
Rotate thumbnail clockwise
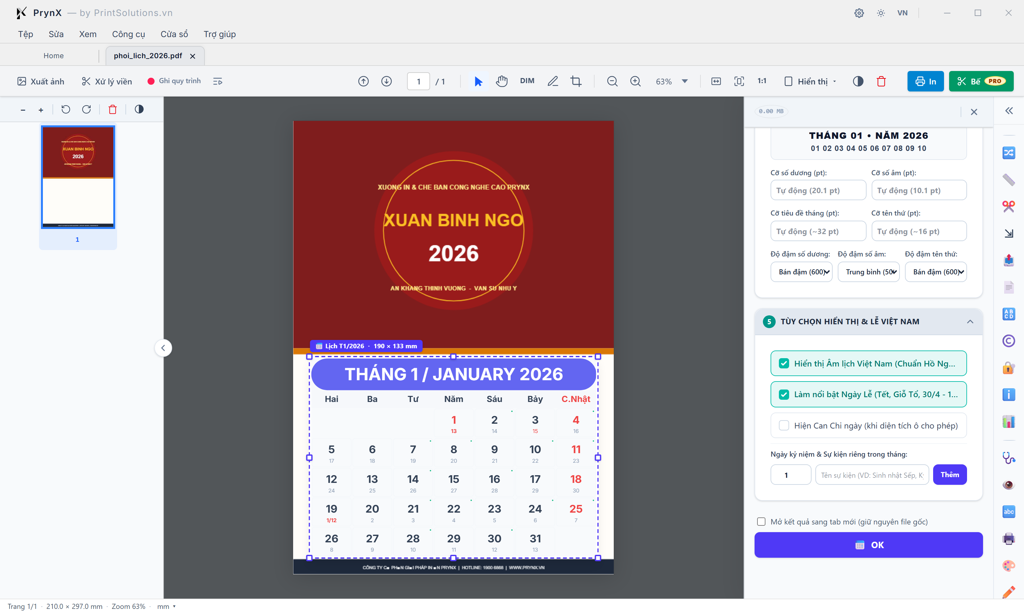point(86,109)
